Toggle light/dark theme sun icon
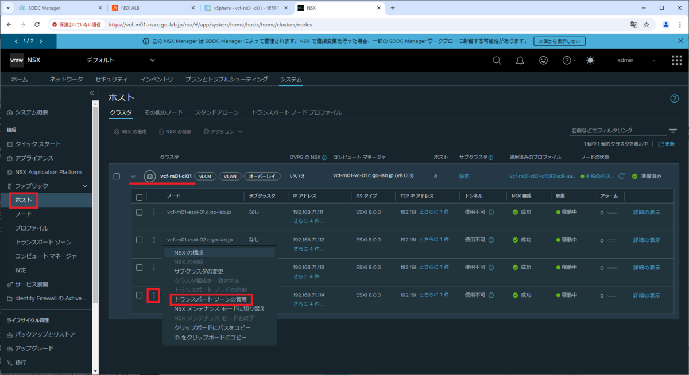Viewport: 689px width, 375px height. (x=590, y=60)
